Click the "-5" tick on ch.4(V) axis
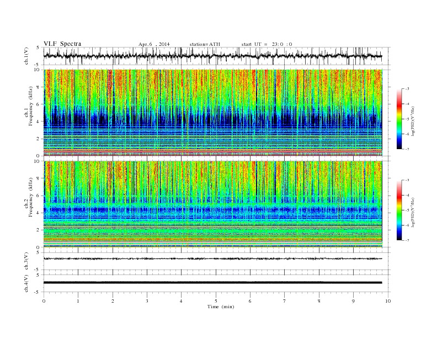 (38, 292)
